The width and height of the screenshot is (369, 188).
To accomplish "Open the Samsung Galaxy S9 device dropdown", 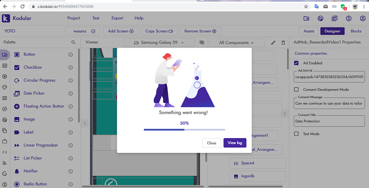I will click(x=159, y=43).
